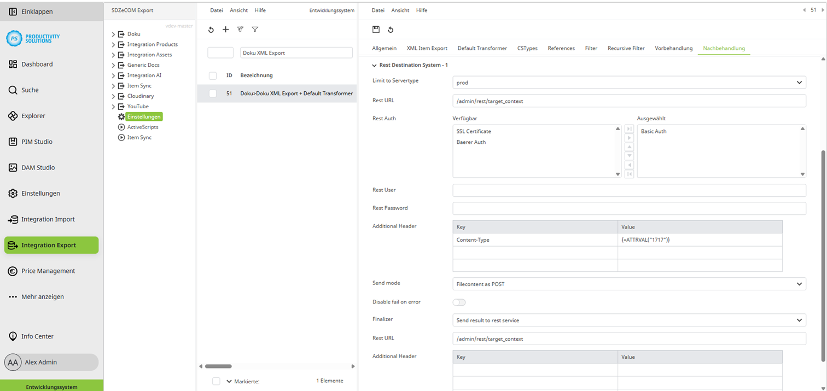The image size is (827, 391).
Task: Open the Send mode dropdown
Action: (628, 283)
